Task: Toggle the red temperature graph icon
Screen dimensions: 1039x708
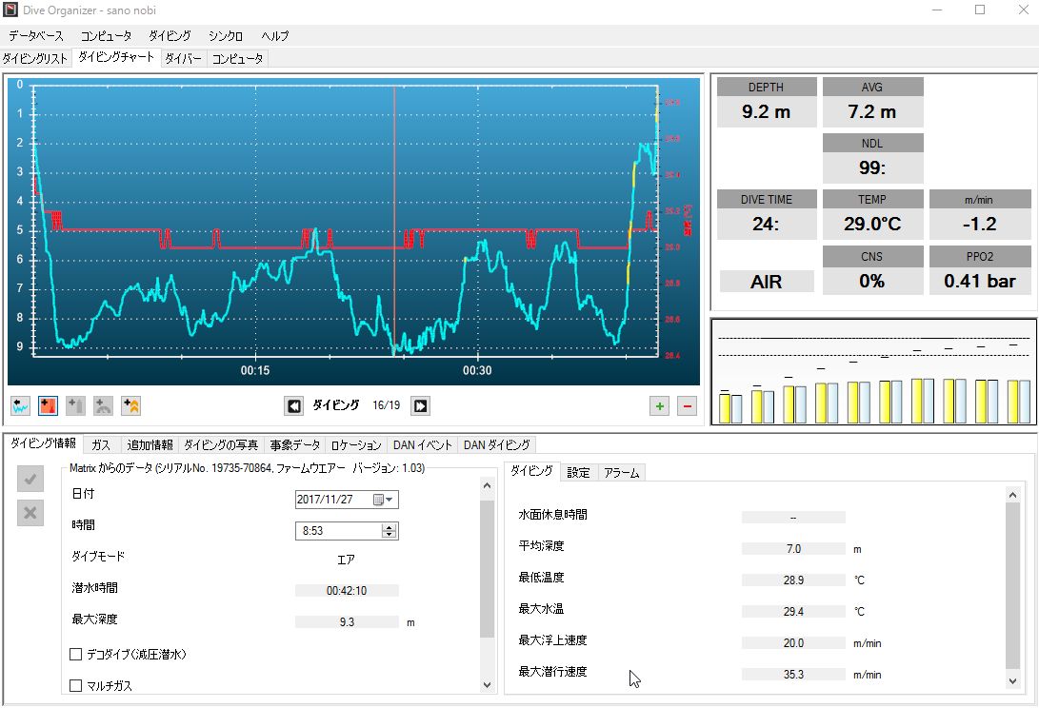Action: tap(49, 406)
